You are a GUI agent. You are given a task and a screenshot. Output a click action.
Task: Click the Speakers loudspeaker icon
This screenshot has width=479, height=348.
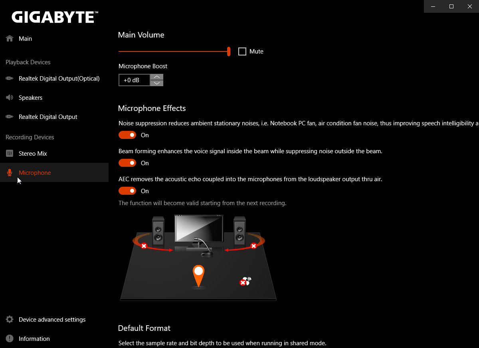[10, 98]
